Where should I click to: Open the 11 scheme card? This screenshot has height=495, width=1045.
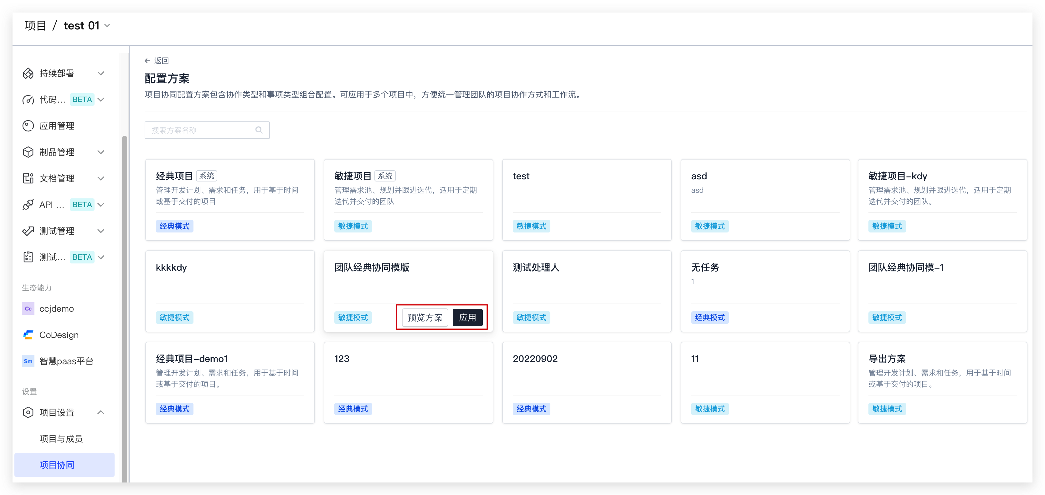(x=765, y=383)
